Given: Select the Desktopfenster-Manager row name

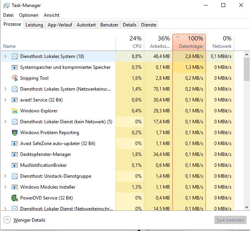Looking at the screenshot, I should 45,154.
